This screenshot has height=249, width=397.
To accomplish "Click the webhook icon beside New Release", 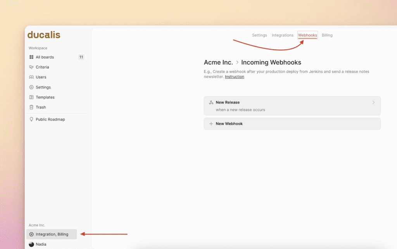I will tap(211, 102).
